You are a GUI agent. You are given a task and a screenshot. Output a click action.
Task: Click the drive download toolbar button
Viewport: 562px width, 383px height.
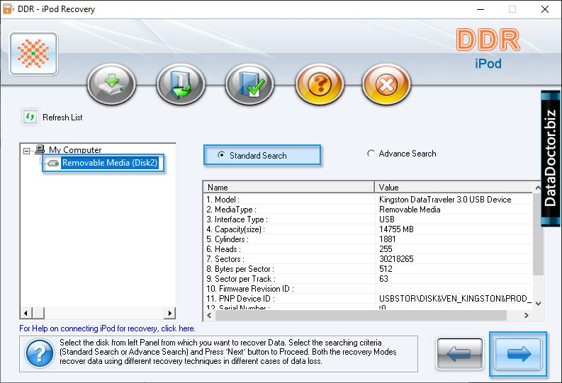click(x=112, y=84)
